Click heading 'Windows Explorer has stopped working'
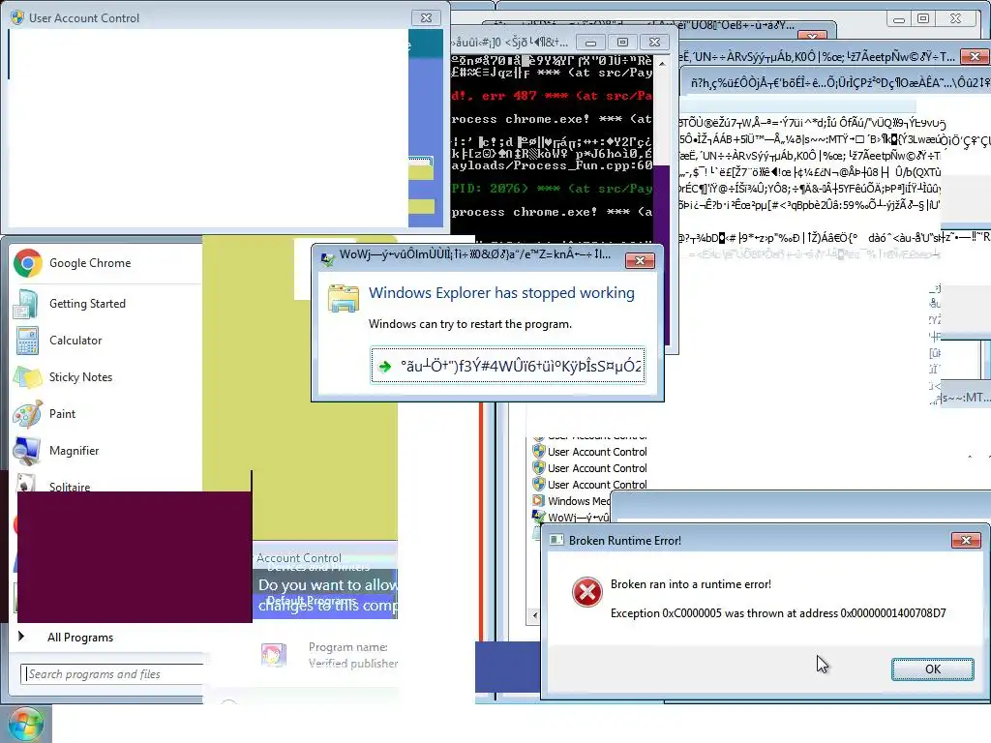This screenshot has width=991, height=743. [501, 292]
